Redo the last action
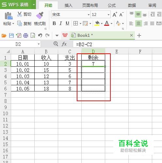 tap(47, 35)
